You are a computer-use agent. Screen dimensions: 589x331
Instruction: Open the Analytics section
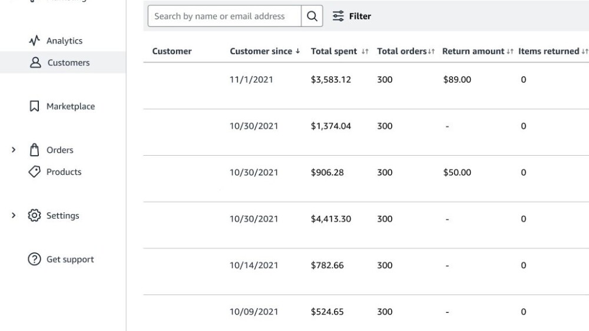pyautogui.click(x=64, y=41)
